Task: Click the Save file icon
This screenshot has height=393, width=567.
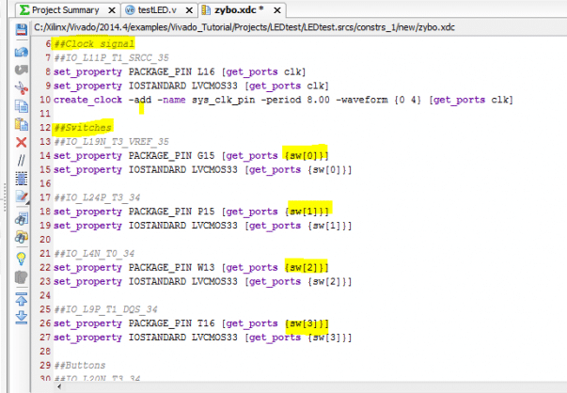Action: click(x=22, y=30)
